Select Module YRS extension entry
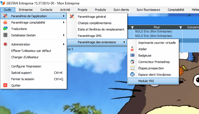The height and width of the screenshot is (114, 199). (147, 81)
